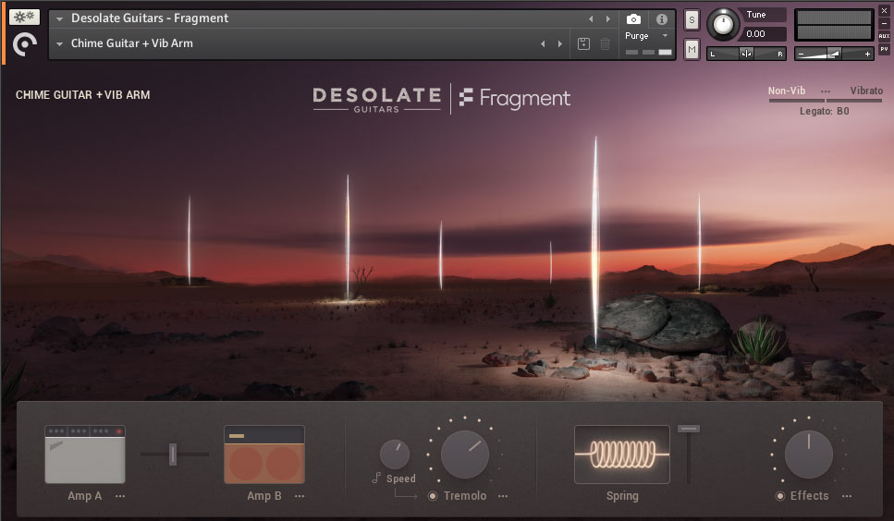Click the Amp B label
Screen dimensions: 894x521
(264, 496)
